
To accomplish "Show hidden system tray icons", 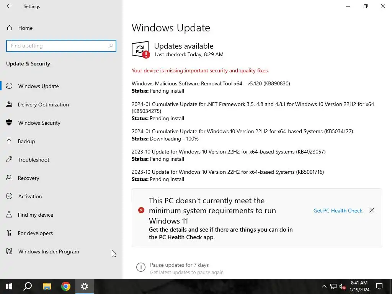I will [324, 286].
